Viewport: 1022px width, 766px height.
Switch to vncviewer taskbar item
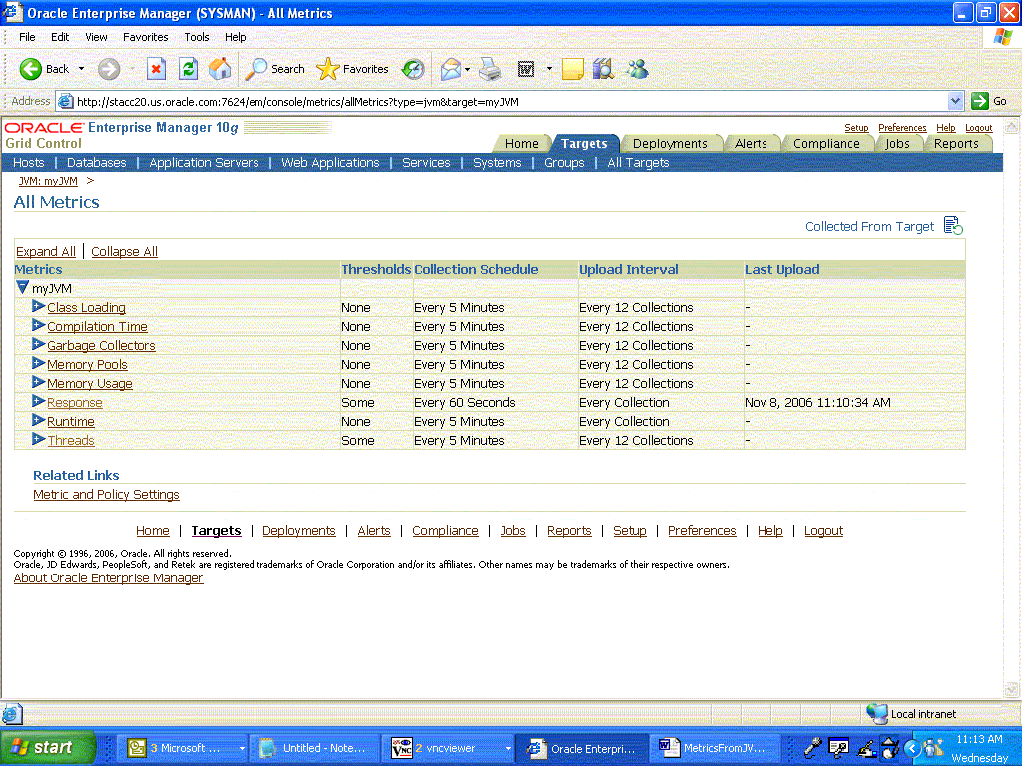450,748
